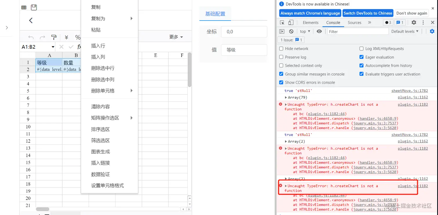438x215 pixels.
Task: Click the save (floppy disk) icon
Action: coord(34,7)
